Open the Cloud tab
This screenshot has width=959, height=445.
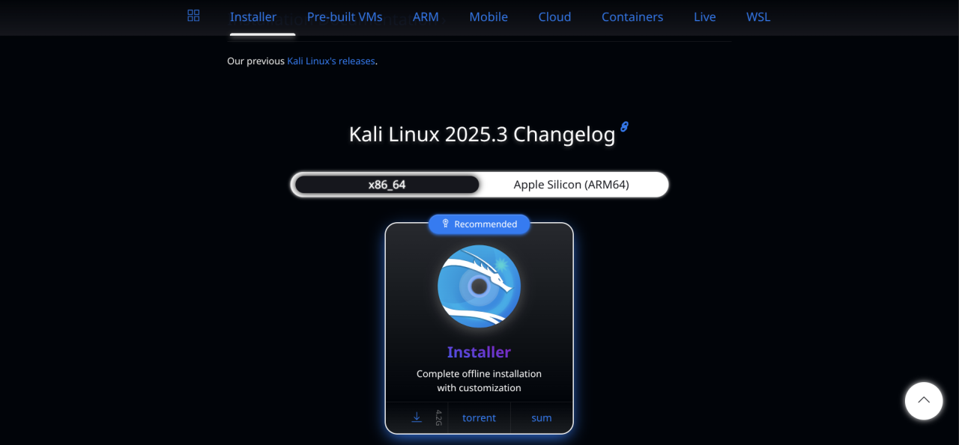[x=554, y=16]
